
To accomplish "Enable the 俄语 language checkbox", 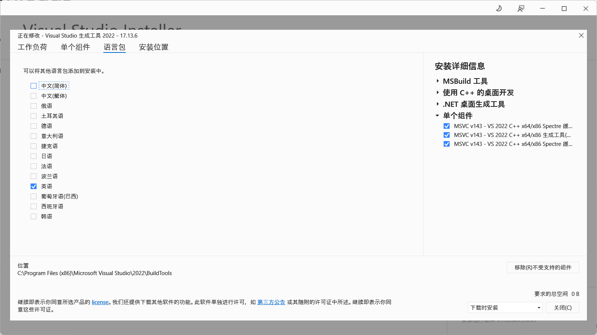I will (34, 106).
